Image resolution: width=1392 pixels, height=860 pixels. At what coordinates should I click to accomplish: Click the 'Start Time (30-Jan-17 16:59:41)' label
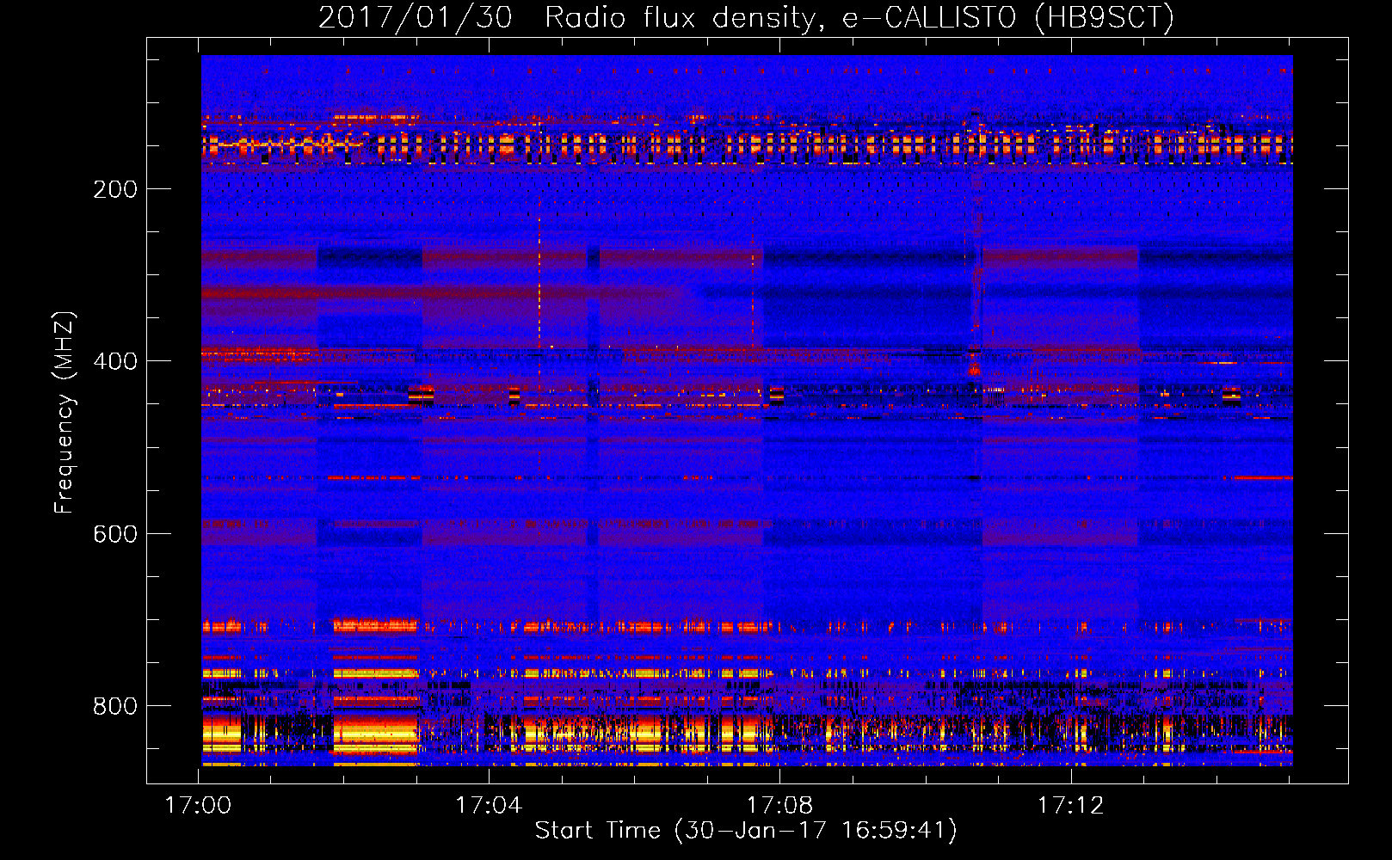746,831
